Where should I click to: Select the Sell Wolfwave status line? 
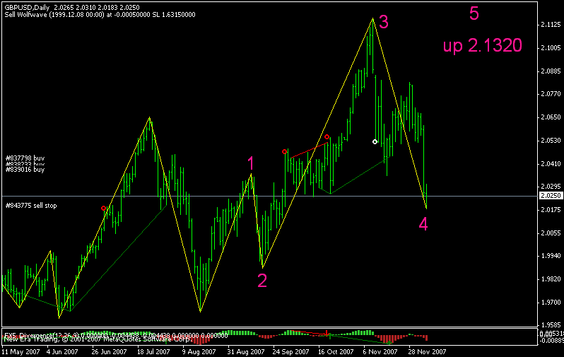point(100,15)
